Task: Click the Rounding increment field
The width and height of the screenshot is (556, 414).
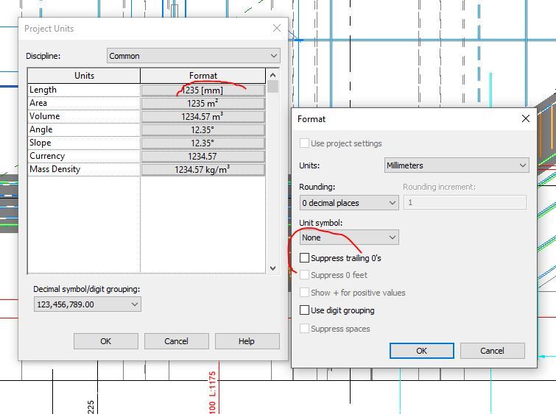Action: pos(465,202)
